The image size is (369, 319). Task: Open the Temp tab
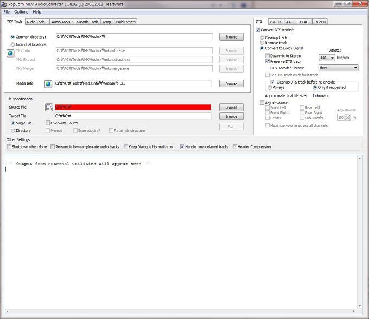(x=106, y=22)
